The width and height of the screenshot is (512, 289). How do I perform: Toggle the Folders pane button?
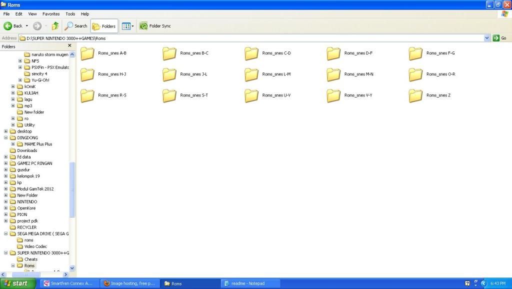coord(104,26)
